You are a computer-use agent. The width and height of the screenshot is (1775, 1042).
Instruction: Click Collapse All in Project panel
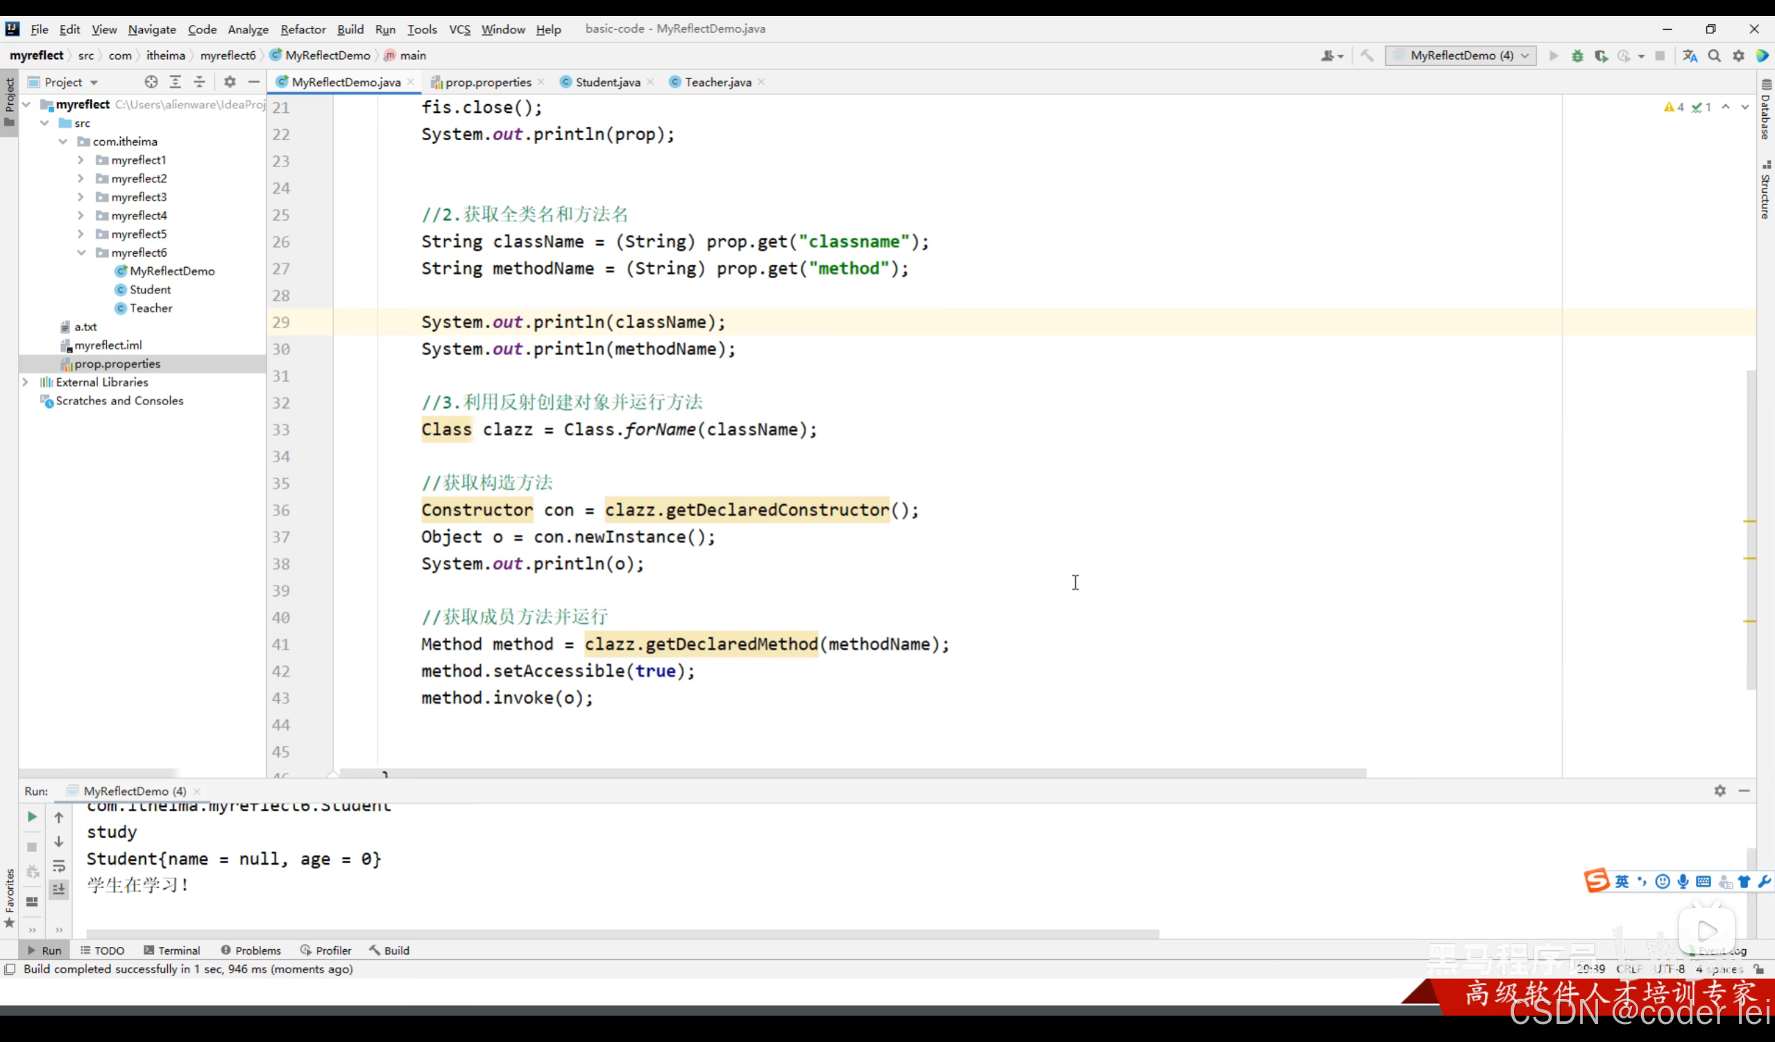[x=199, y=83]
